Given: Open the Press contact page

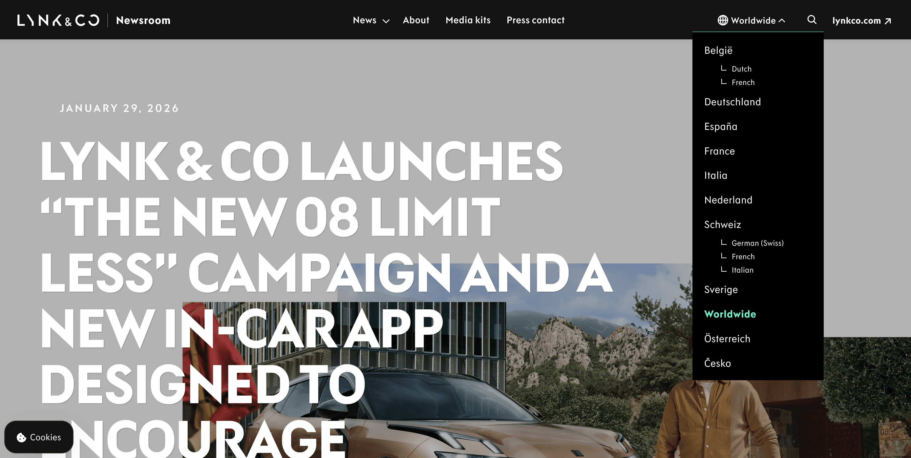Looking at the screenshot, I should pyautogui.click(x=536, y=20).
